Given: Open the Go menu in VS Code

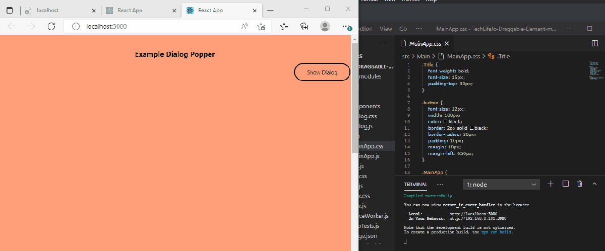Looking at the screenshot, I should 403,29.
